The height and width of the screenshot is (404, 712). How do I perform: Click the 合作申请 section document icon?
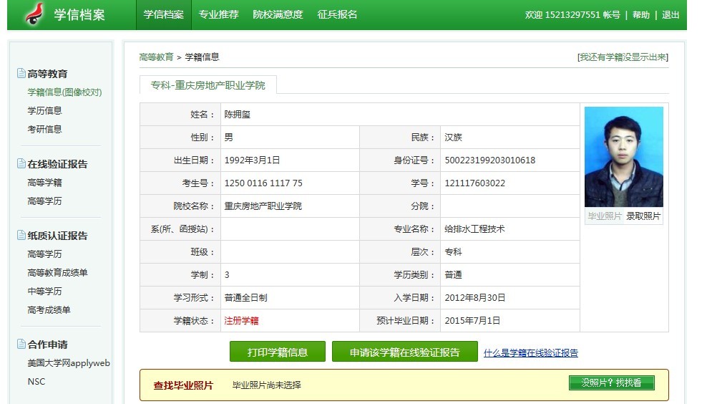click(x=21, y=344)
